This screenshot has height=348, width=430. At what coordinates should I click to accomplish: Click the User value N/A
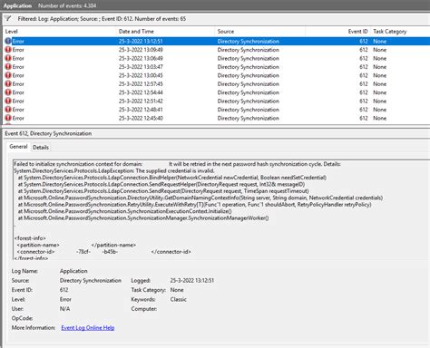64,309
